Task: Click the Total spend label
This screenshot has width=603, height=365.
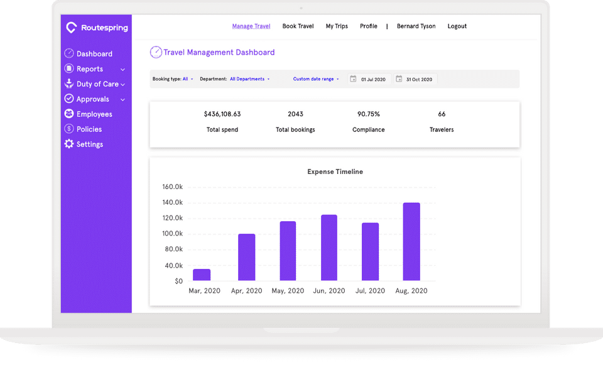Action: coord(222,129)
